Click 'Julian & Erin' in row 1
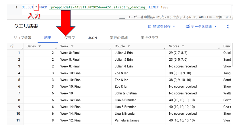 coord(124,53)
